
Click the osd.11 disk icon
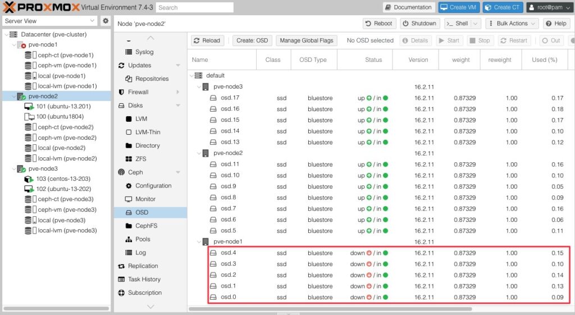point(213,165)
